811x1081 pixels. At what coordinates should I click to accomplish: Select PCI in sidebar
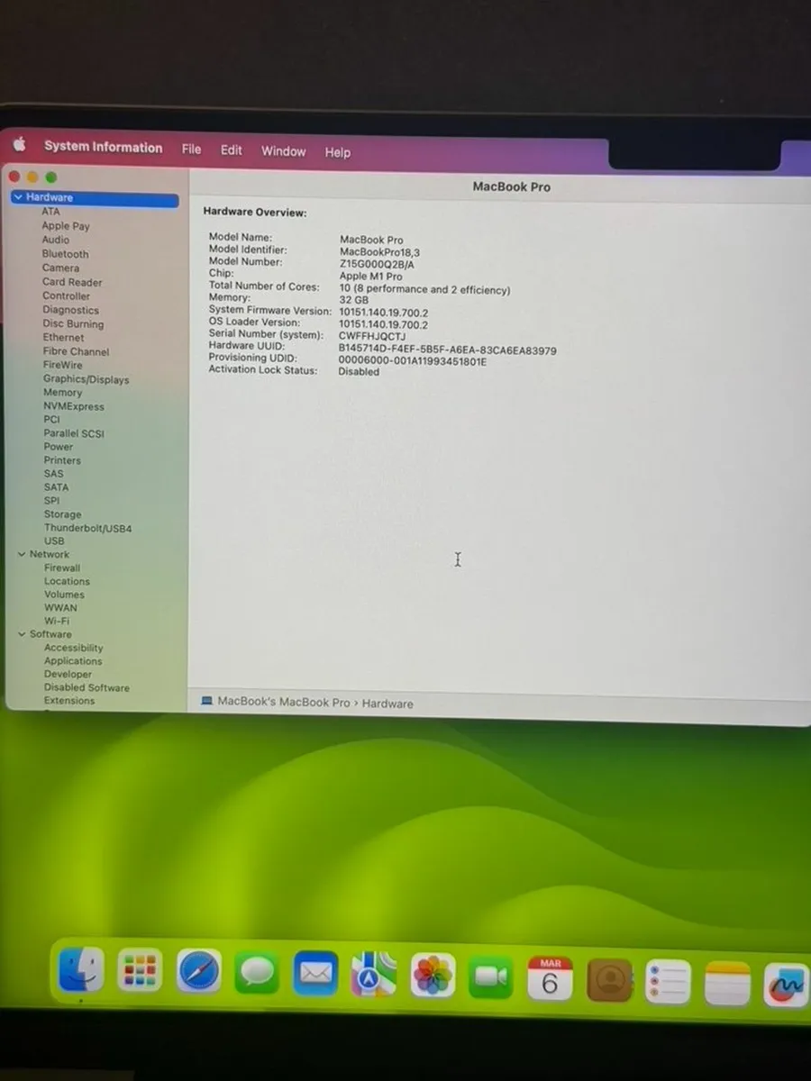(x=51, y=420)
